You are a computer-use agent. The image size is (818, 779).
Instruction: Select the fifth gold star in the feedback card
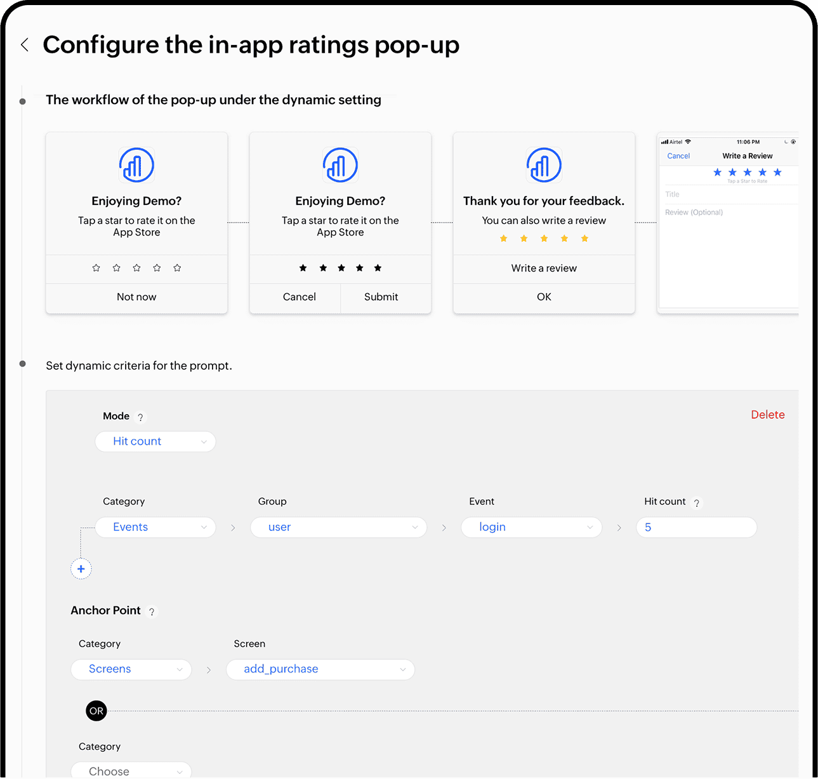[584, 239]
